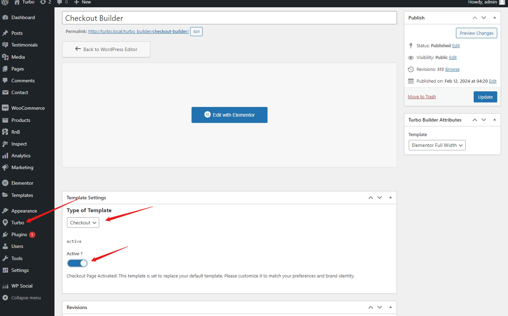This screenshot has width=508, height=316.
Task: Open the WooCommerce menu
Action: coord(28,108)
